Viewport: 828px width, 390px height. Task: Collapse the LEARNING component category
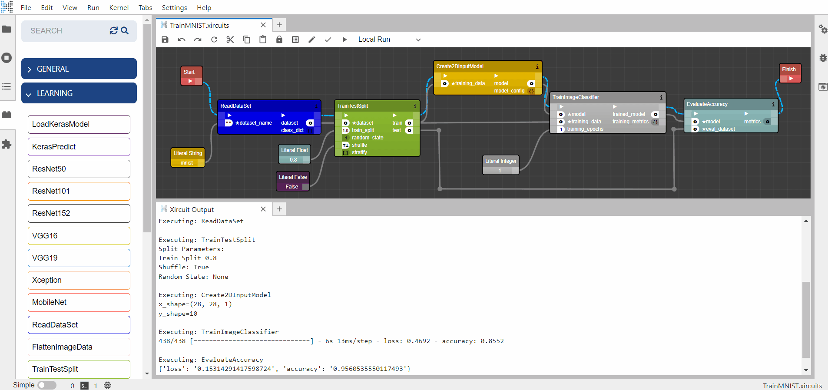(79, 93)
